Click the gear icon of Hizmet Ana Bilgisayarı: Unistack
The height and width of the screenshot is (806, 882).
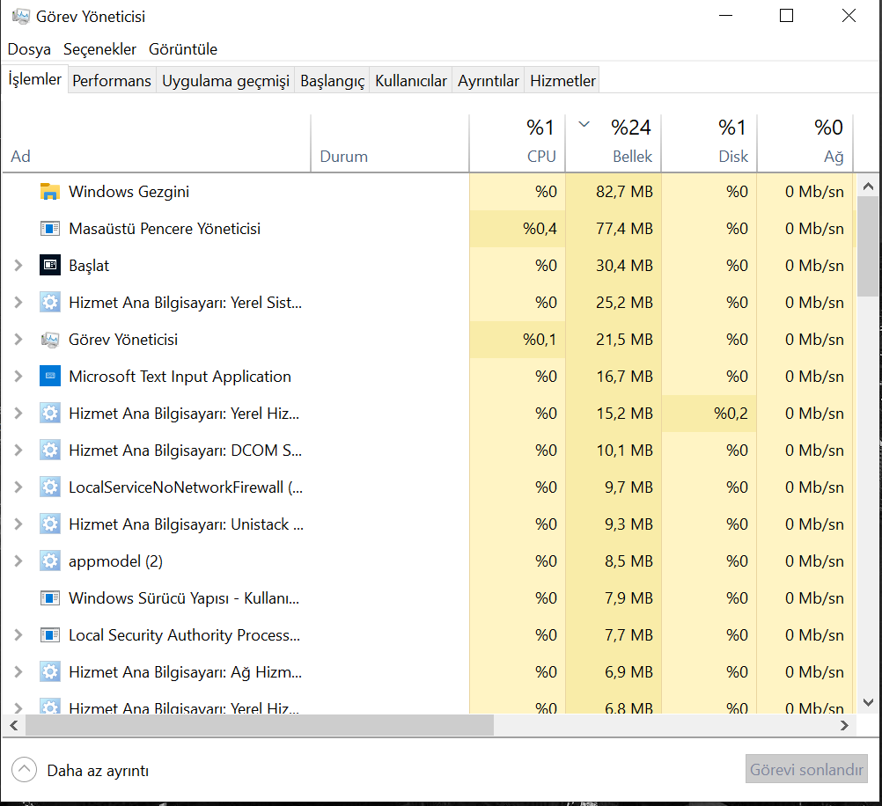[x=50, y=524]
